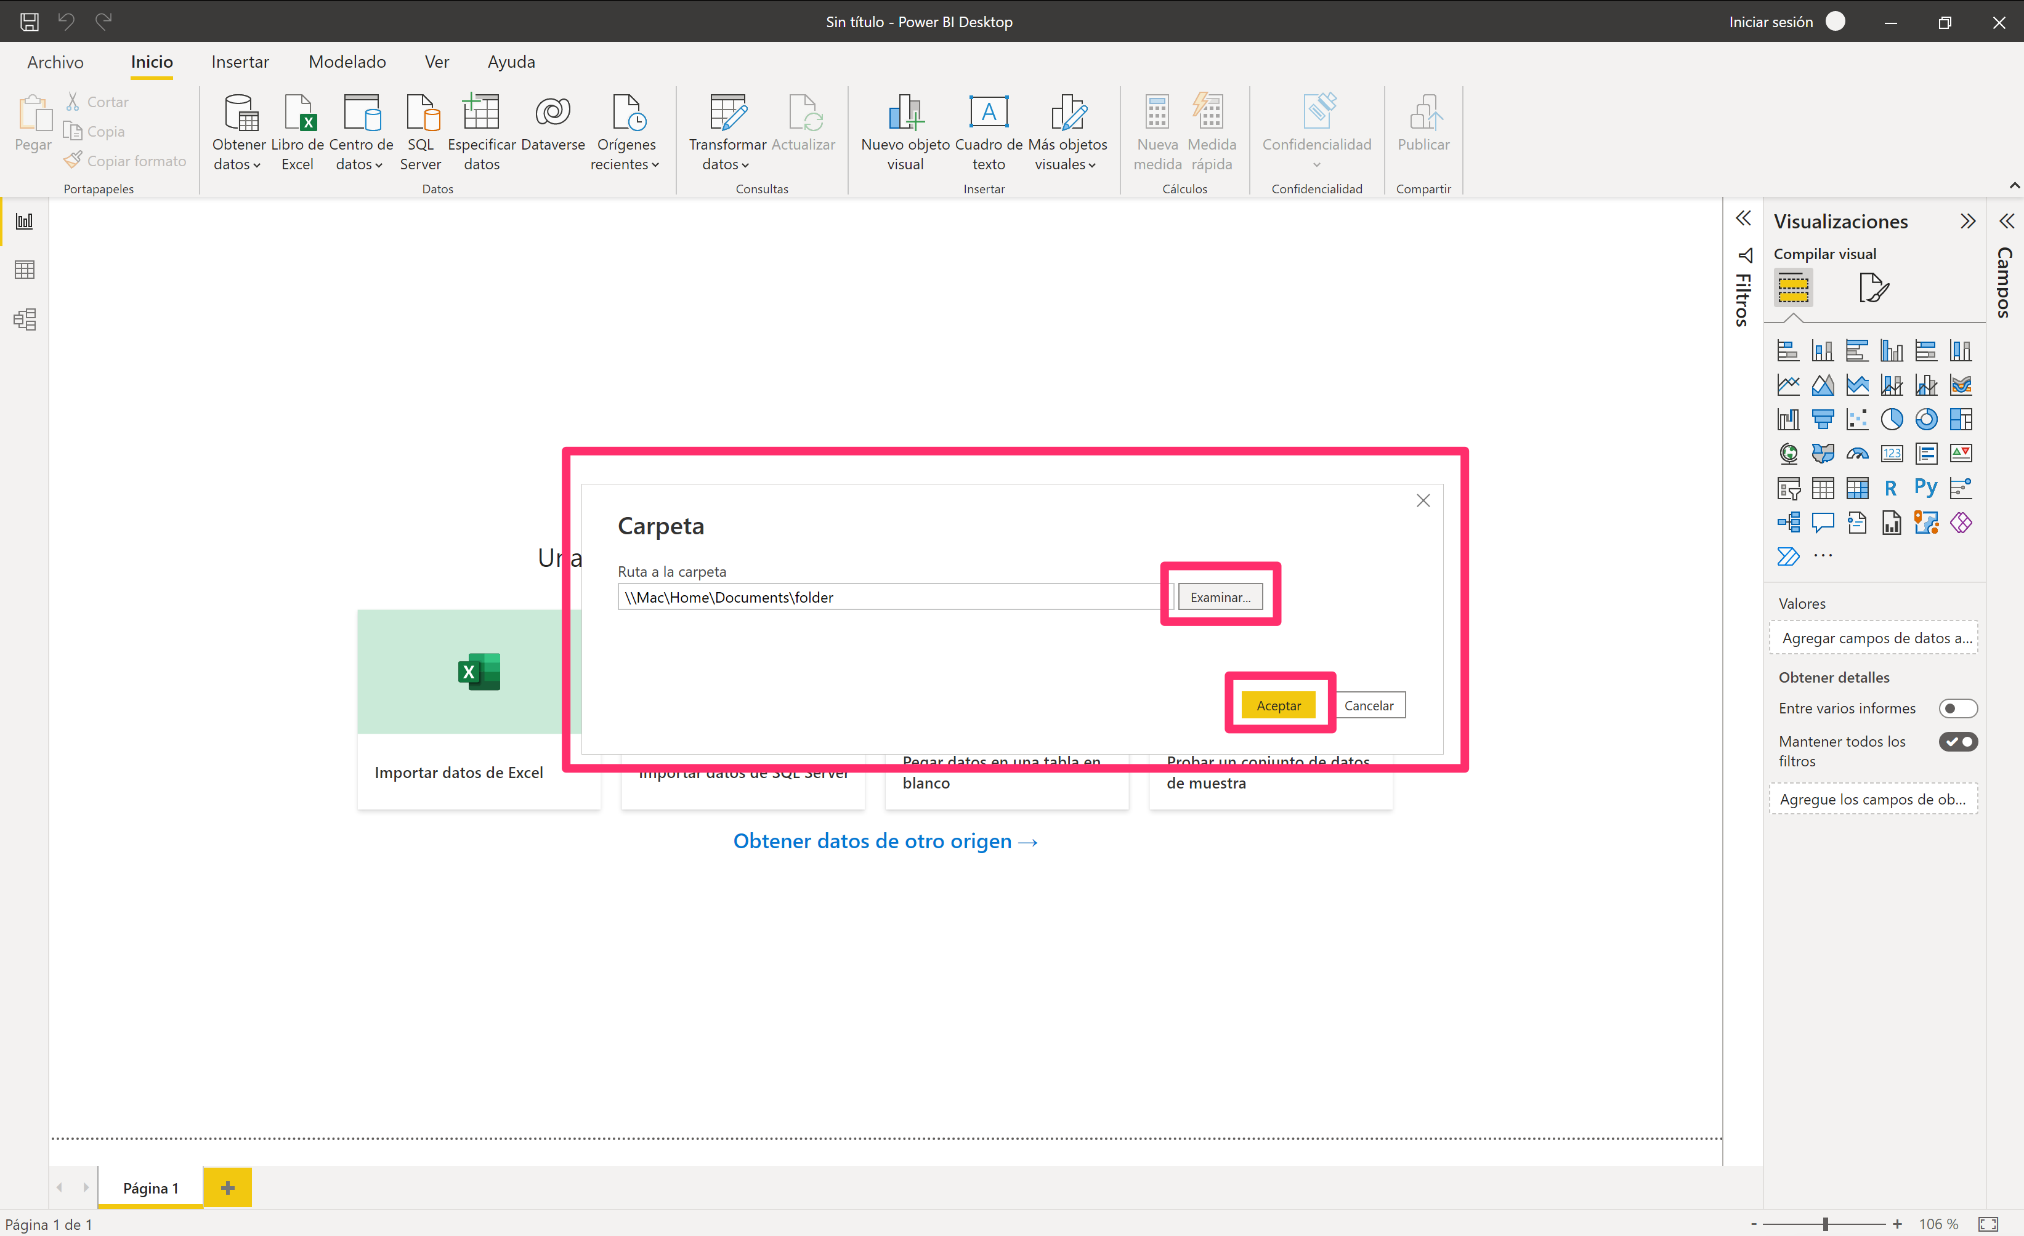Open the Data view in left sidebar
Image resolution: width=2024 pixels, height=1236 pixels.
(25, 270)
